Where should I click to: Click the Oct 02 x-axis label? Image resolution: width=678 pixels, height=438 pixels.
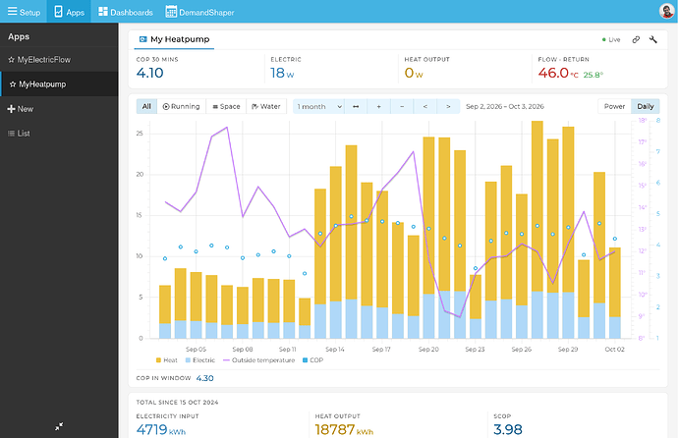[614, 349]
